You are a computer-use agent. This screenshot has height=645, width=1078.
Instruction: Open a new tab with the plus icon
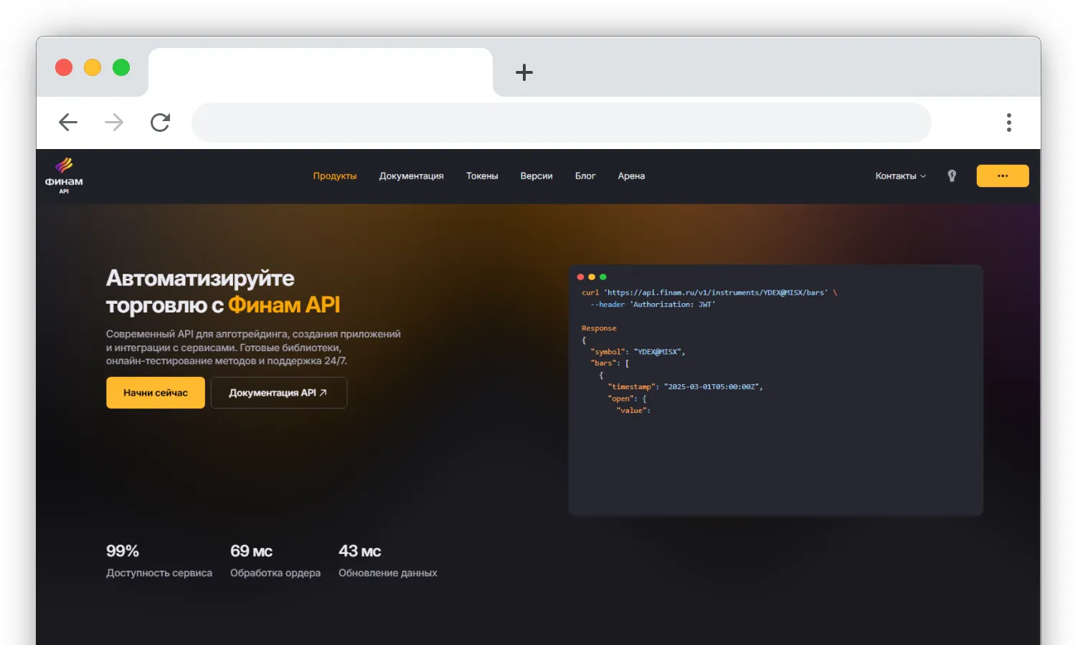(x=524, y=72)
